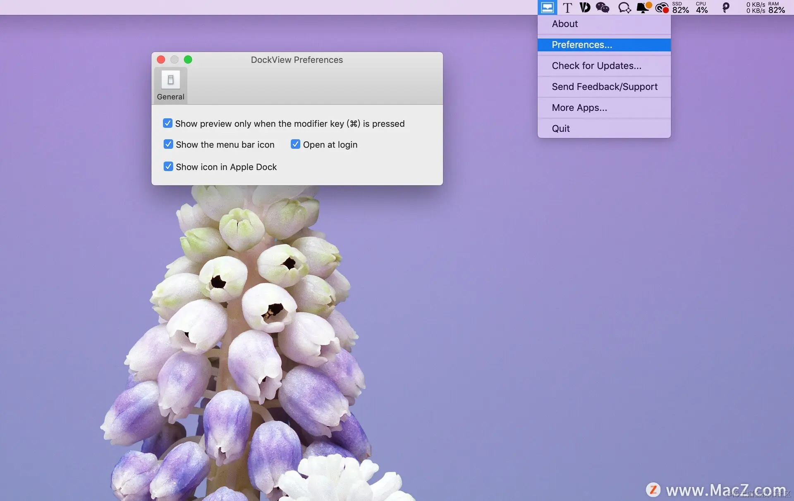Uncheck Show the menu bar icon
The image size is (794, 501).
(168, 144)
